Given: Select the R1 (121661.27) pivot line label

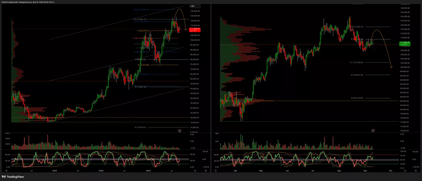Looking at the screenshot, I should pos(140,19).
